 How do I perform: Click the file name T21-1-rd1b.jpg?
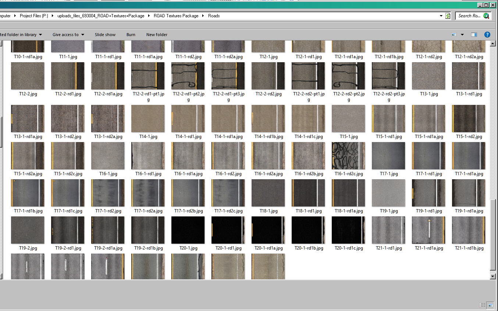coord(469,248)
